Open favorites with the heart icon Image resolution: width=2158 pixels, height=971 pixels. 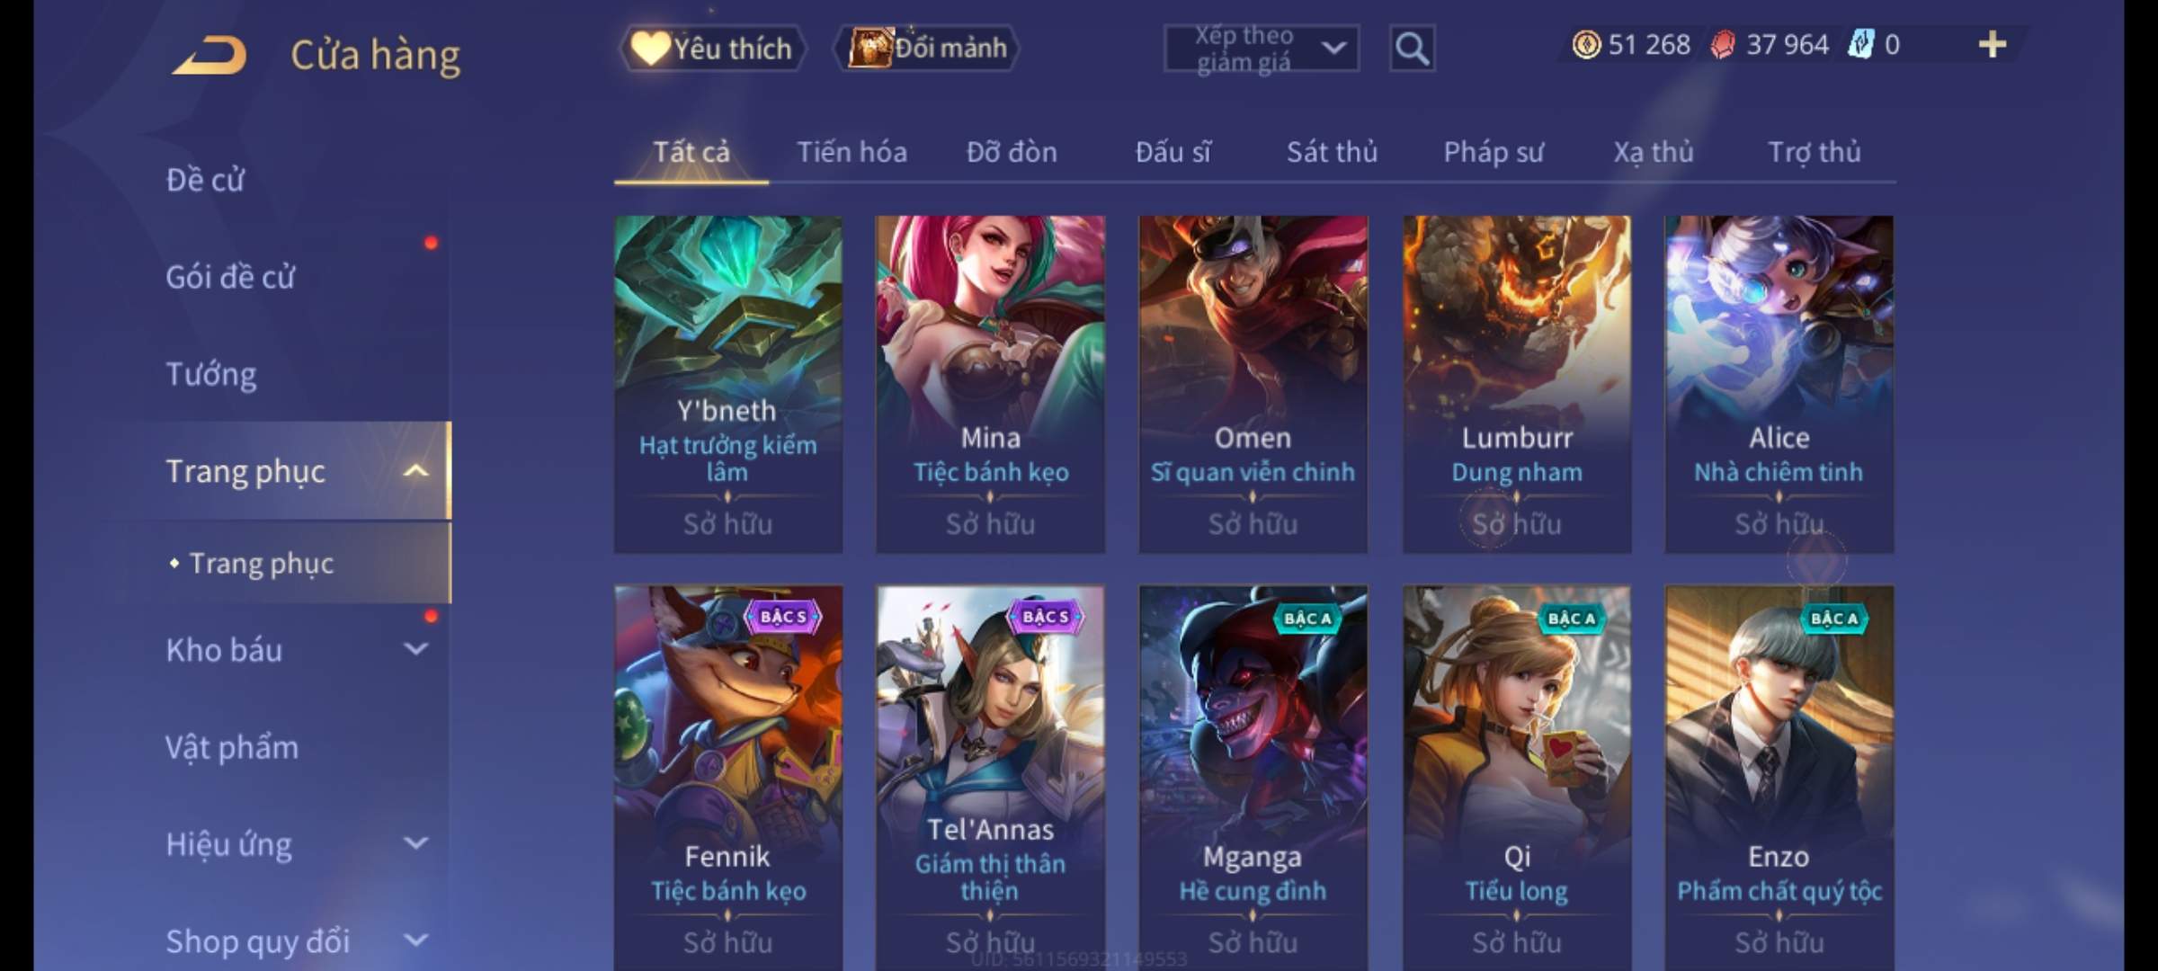(649, 48)
